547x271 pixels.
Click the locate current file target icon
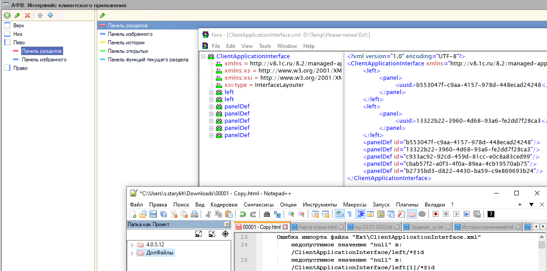click(225, 234)
